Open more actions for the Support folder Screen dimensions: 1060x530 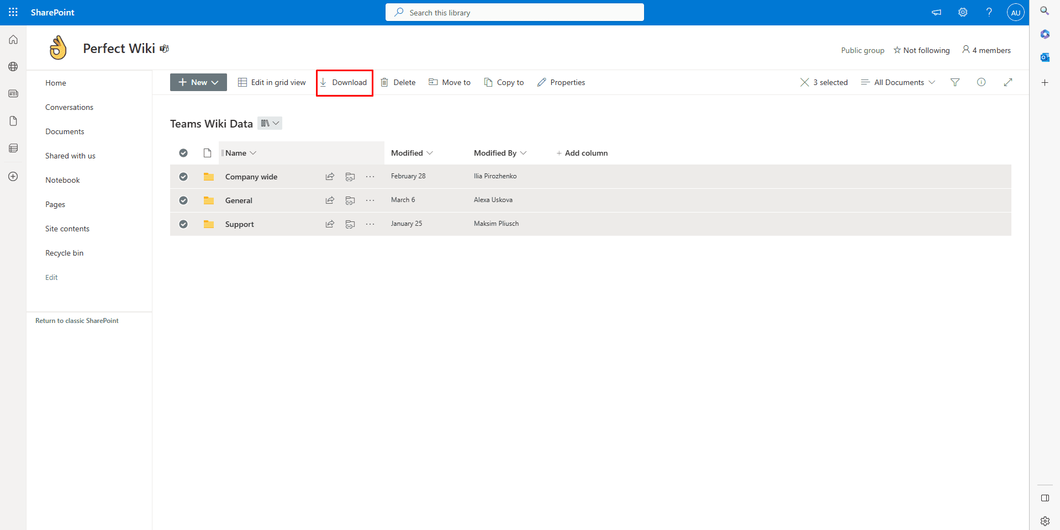point(370,224)
